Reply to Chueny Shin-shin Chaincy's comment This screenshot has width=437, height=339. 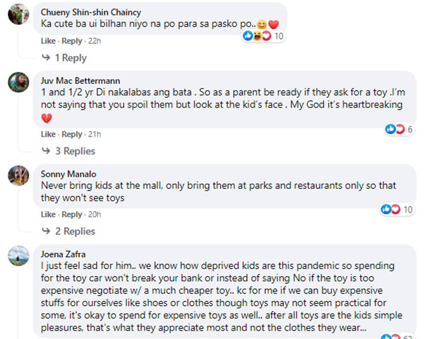click(72, 41)
